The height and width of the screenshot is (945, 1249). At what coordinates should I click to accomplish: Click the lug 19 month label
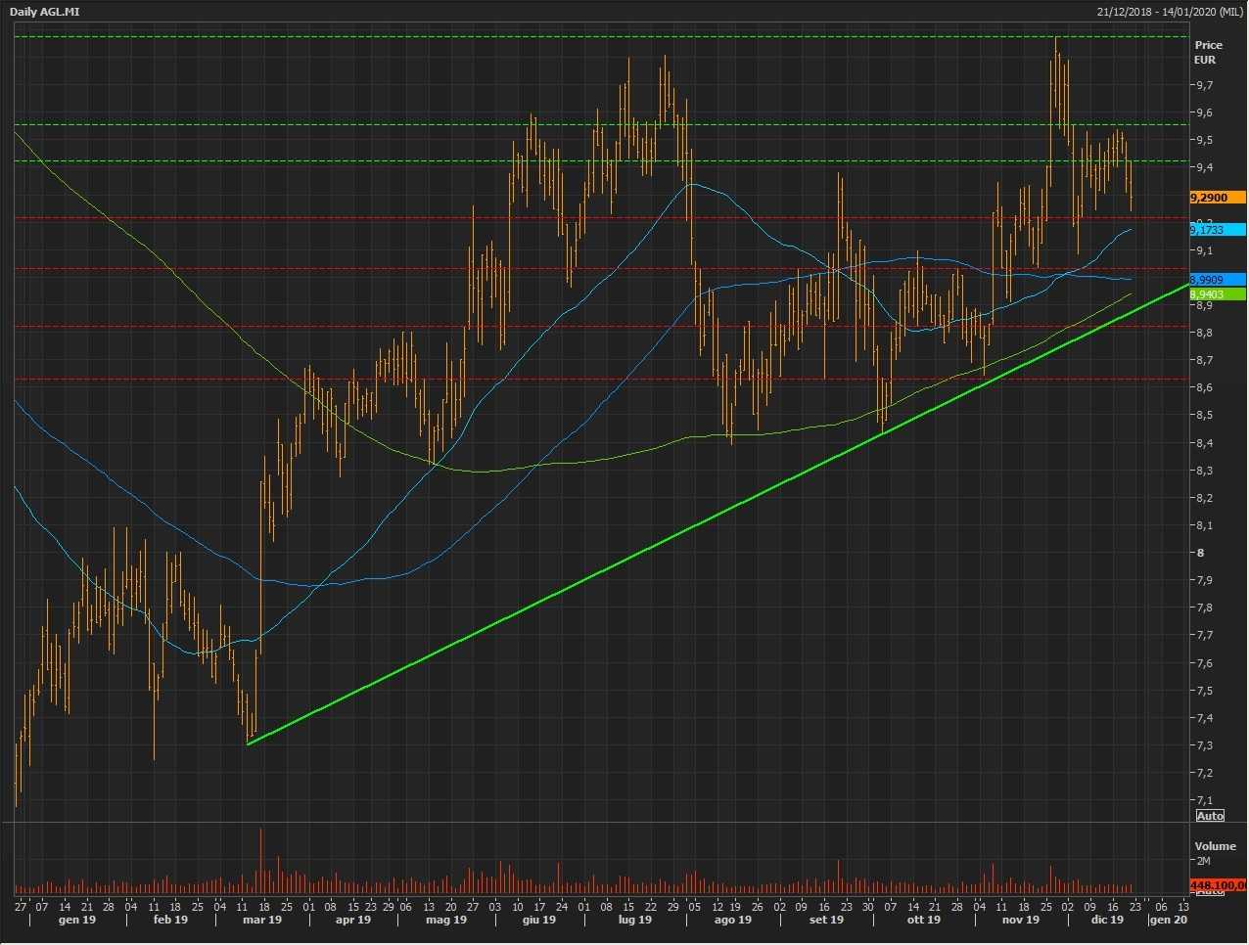(x=634, y=920)
